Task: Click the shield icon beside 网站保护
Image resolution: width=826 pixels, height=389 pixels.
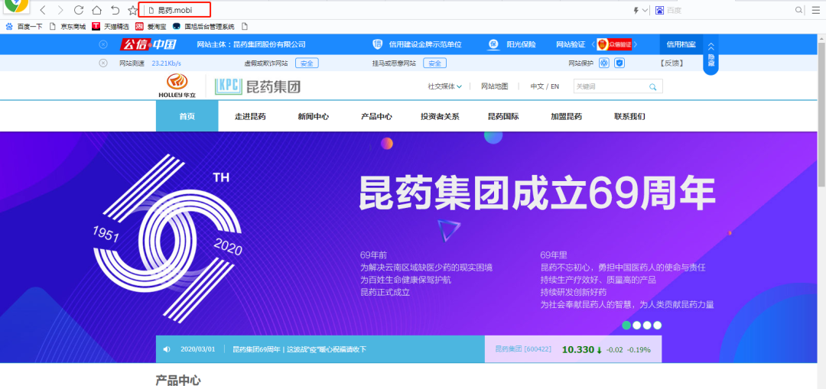Action: click(619, 63)
